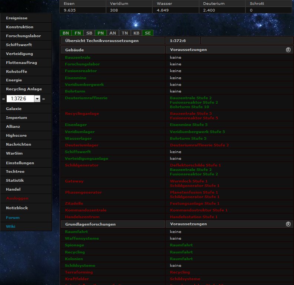Viewport: 294px width, 285px height.
Task: Open Ereignisse in the sidebar
Action: [26, 18]
